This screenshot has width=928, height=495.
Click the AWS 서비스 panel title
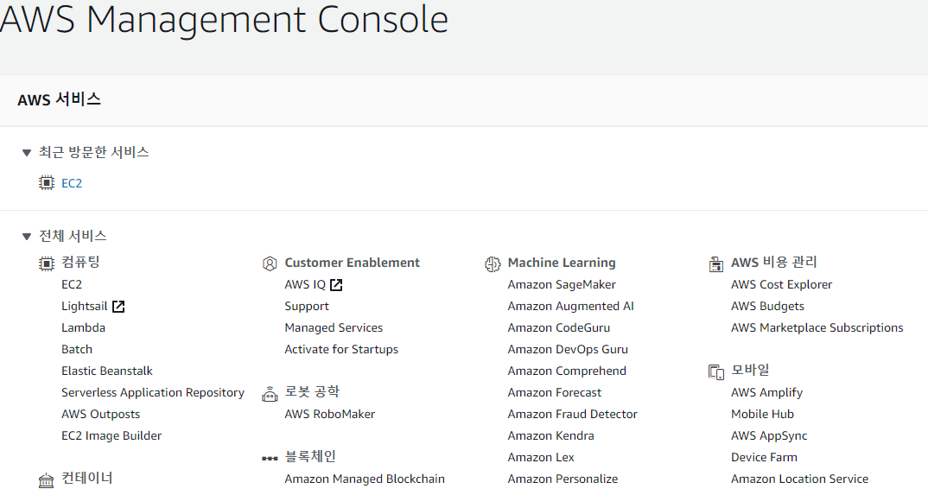pos(59,99)
